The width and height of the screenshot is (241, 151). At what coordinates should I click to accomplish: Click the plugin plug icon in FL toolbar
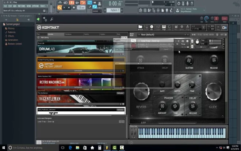pos(167,11)
